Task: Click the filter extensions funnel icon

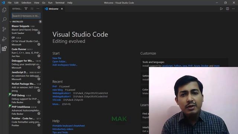Action: [26, 9]
